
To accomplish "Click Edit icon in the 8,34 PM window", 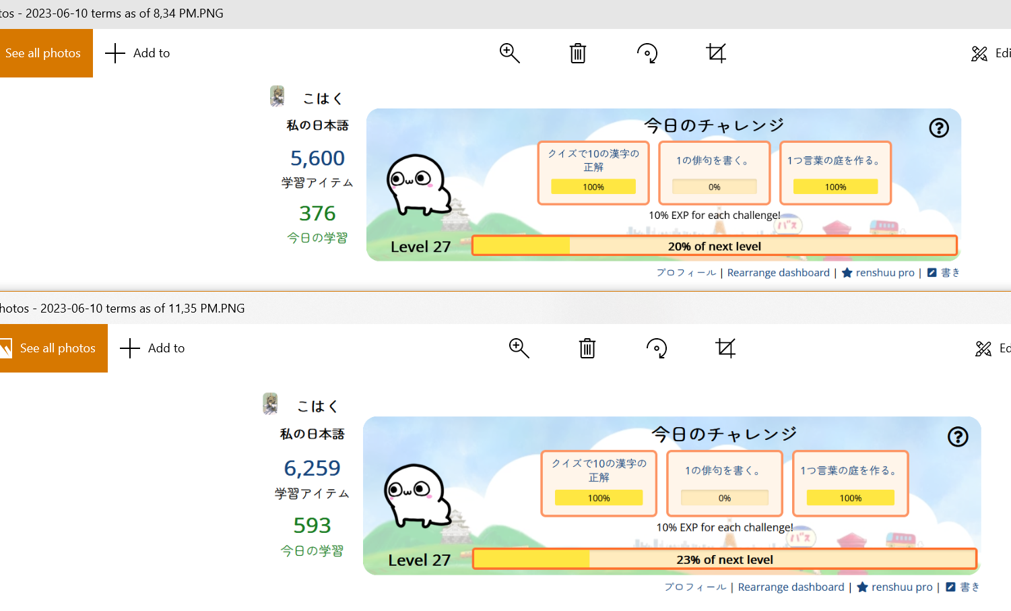I will pyautogui.click(x=979, y=53).
